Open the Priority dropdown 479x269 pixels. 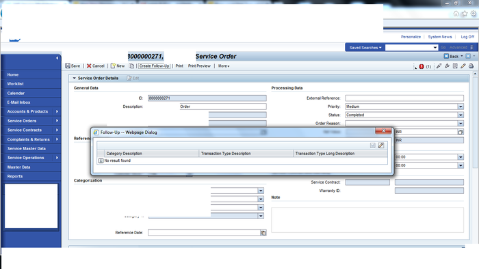coord(461,107)
